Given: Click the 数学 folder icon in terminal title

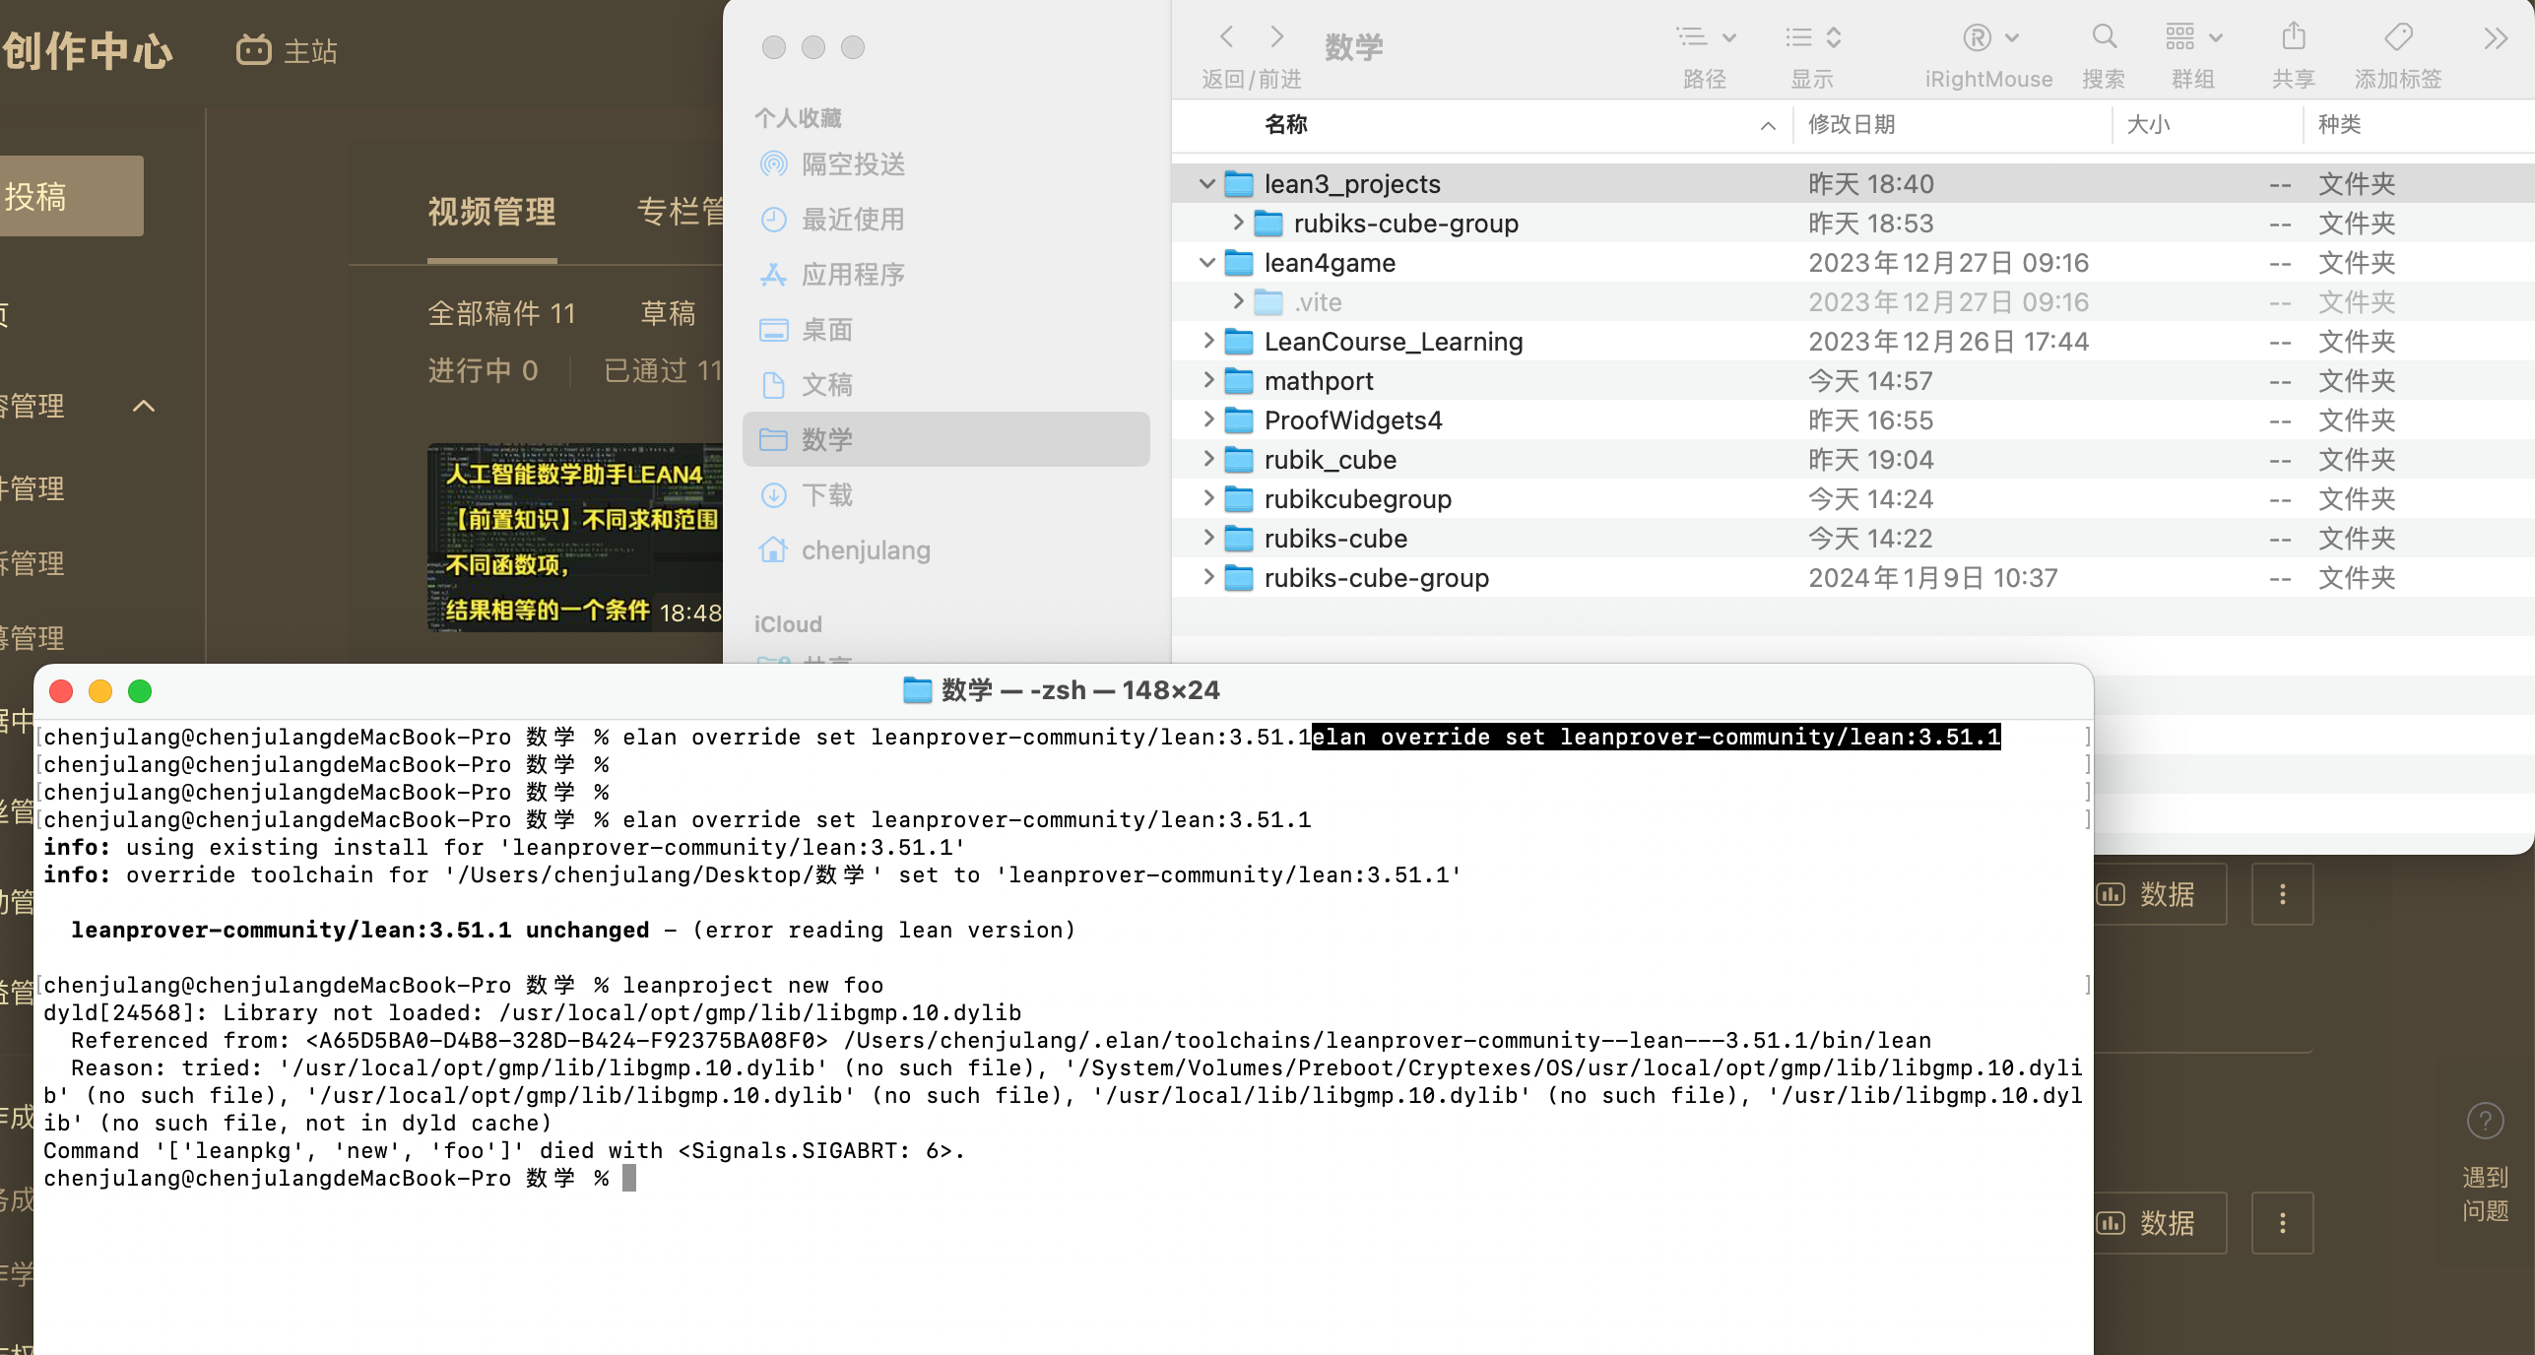Looking at the screenshot, I should 917,690.
